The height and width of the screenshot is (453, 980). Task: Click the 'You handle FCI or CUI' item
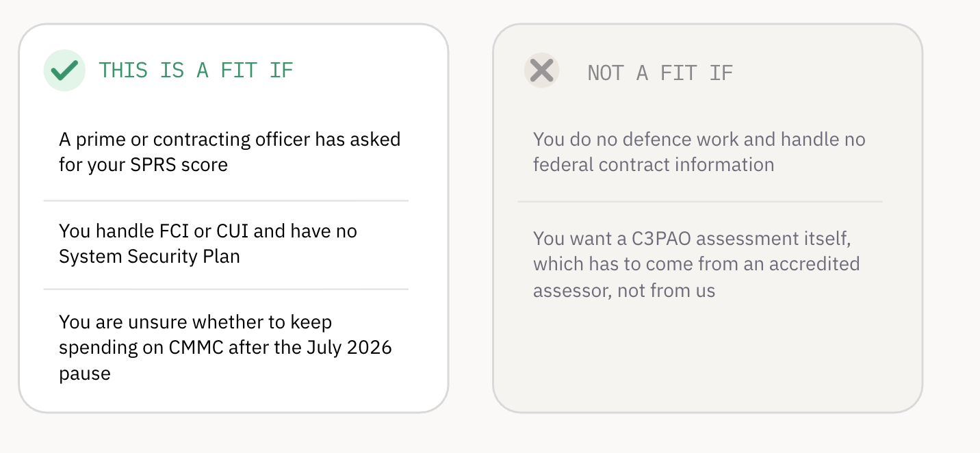(208, 244)
